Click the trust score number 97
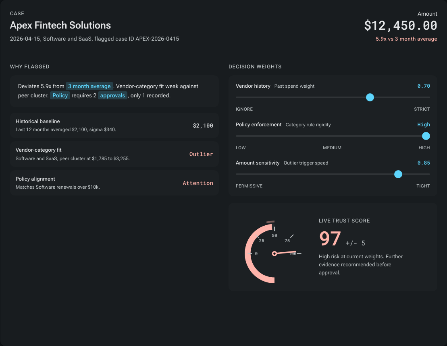Screen dimensions: 447x346 pyautogui.click(x=330, y=239)
